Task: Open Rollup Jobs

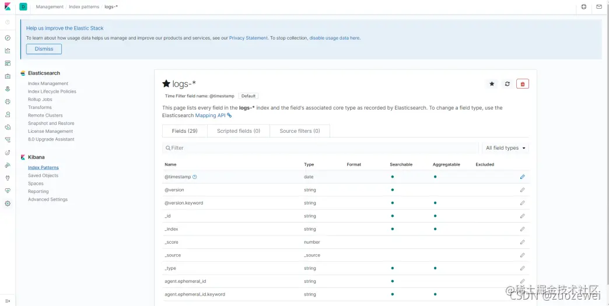Action: [40, 99]
